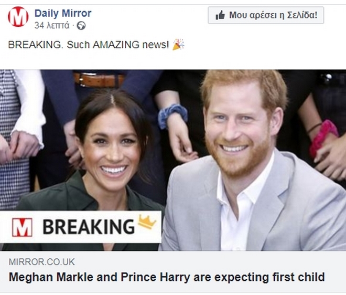Open the Daily Mirror page name link
The width and height of the screenshot is (346, 295).
(63, 13)
